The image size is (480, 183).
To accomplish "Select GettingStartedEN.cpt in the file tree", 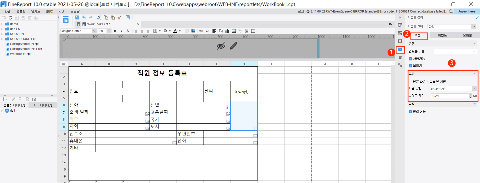I will tap(24, 44).
